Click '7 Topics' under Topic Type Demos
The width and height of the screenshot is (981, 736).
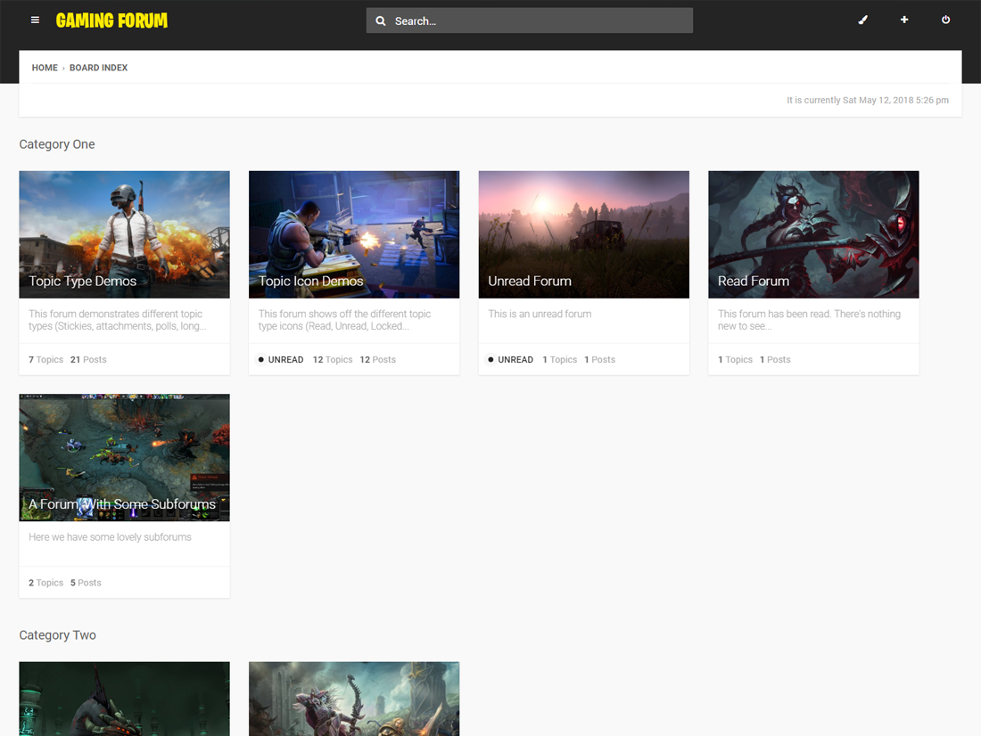pos(45,360)
